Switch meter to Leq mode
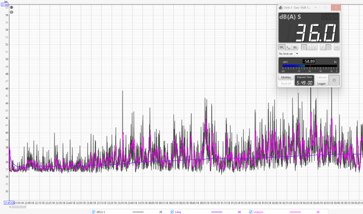 pyautogui.click(x=288, y=47)
